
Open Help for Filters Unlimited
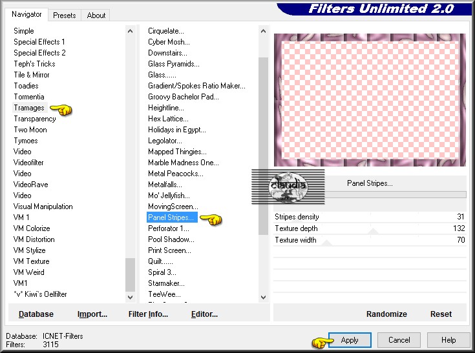[449, 340]
